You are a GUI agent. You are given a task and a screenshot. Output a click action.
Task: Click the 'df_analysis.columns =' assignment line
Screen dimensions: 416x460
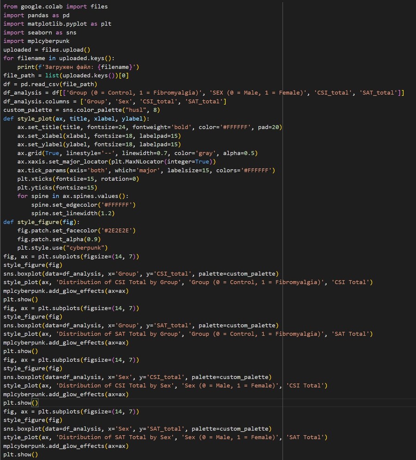point(115,101)
